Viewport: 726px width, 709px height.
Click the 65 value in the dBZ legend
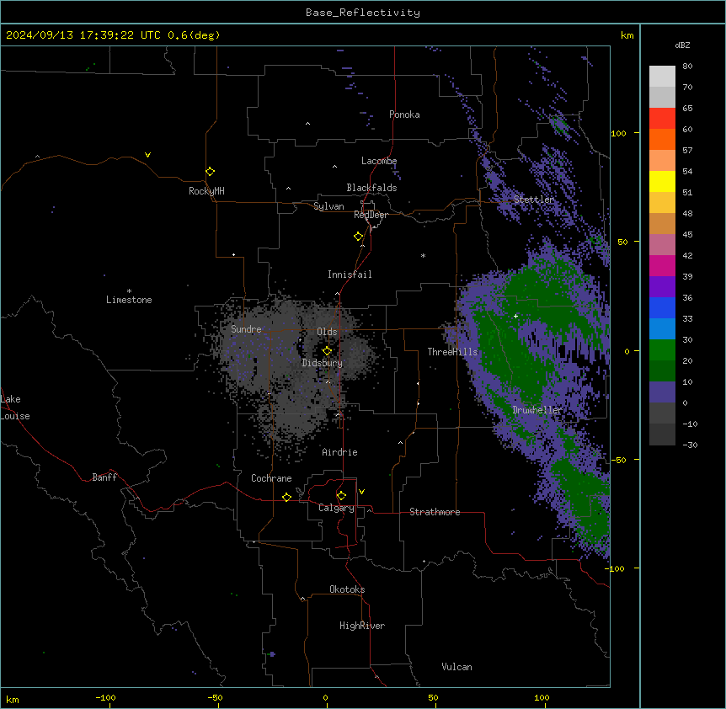pyautogui.click(x=687, y=109)
